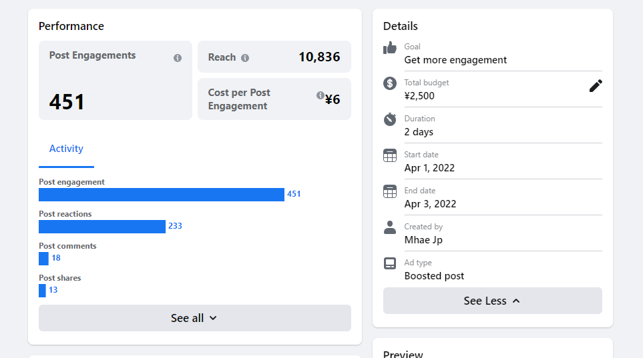
Task: Click the Cost per Post Engagement info icon
Action: 320,95
